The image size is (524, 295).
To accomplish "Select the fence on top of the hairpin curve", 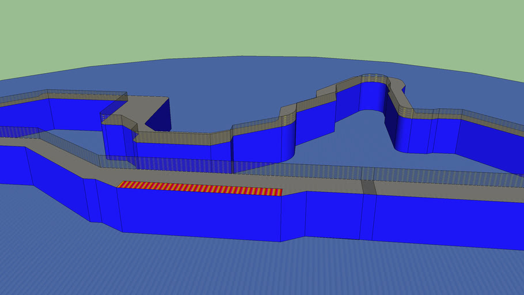I will 374,78.
